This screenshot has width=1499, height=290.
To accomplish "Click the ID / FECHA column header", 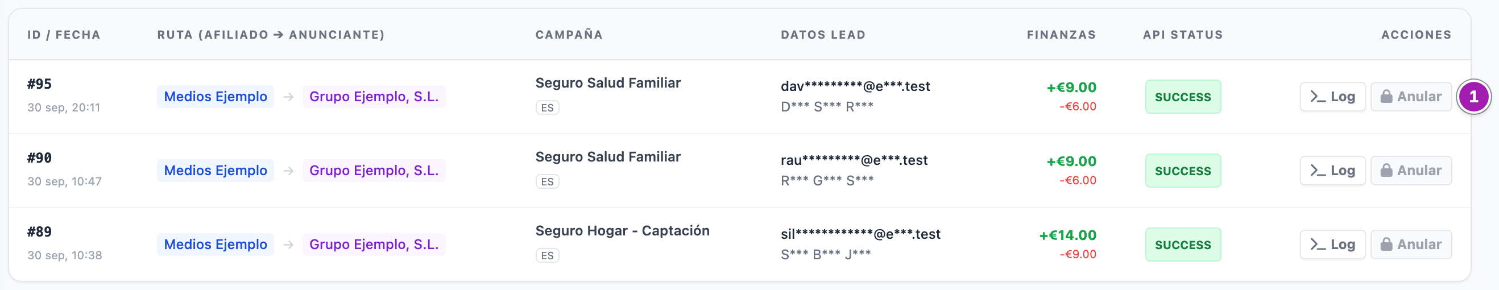I will click(64, 35).
